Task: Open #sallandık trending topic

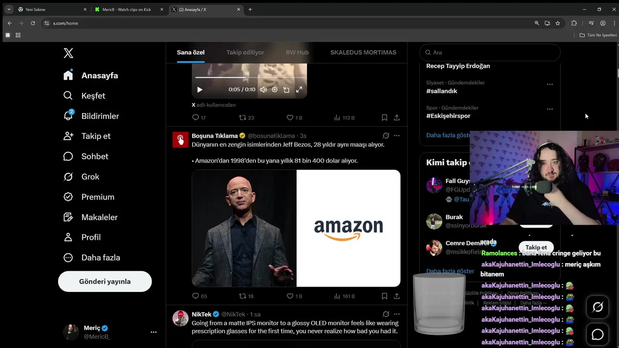Action: point(442,91)
